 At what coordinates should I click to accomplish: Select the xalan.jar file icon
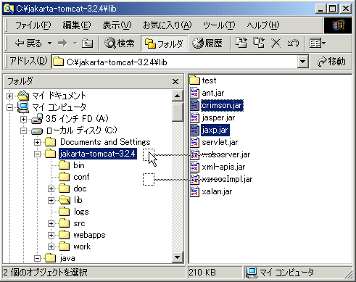tap(194, 191)
